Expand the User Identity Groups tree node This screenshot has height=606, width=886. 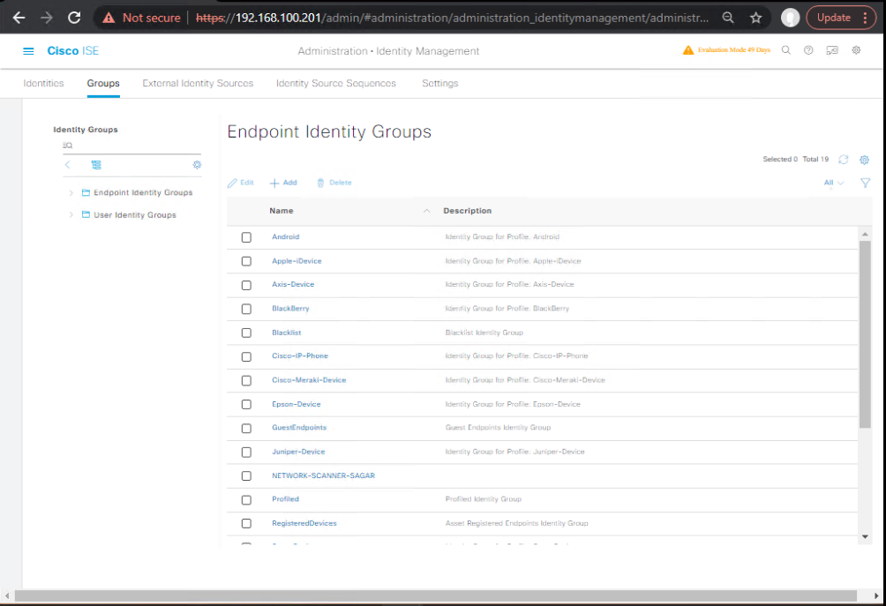click(x=71, y=214)
